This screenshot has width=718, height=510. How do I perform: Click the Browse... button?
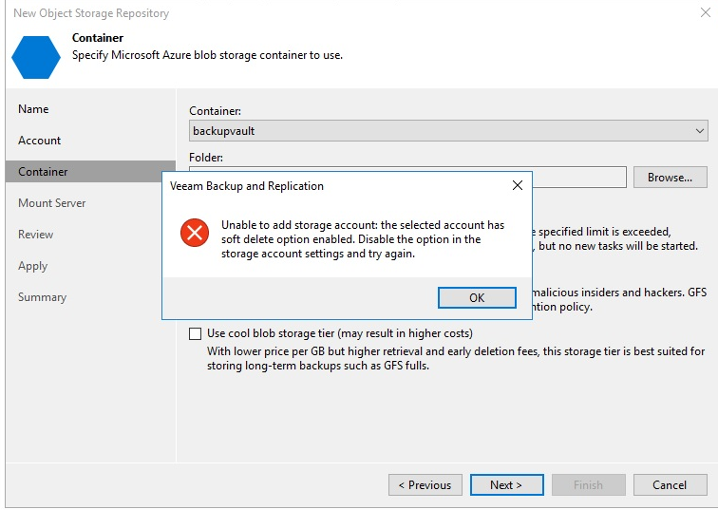pyautogui.click(x=670, y=178)
